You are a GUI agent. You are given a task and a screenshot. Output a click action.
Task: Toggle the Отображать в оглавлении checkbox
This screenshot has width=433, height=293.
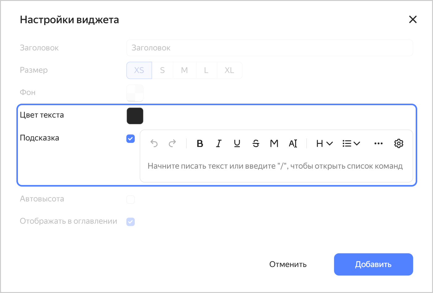point(130,222)
